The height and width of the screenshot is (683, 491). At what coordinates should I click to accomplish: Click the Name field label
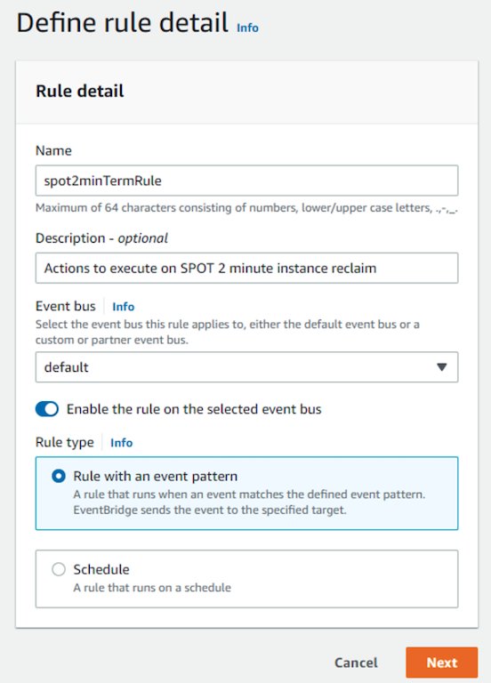[53, 150]
